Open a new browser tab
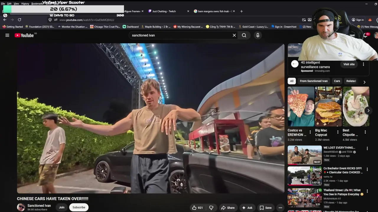 [x=241, y=11]
